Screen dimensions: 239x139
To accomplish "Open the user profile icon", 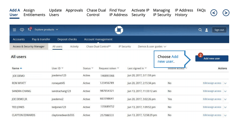I will pyautogui.click(x=207, y=30).
